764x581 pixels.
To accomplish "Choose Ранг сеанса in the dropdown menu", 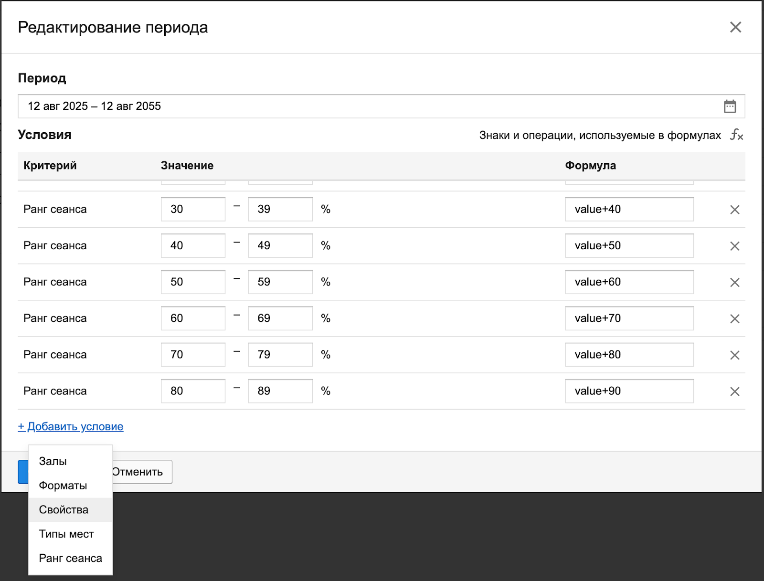I will point(70,558).
